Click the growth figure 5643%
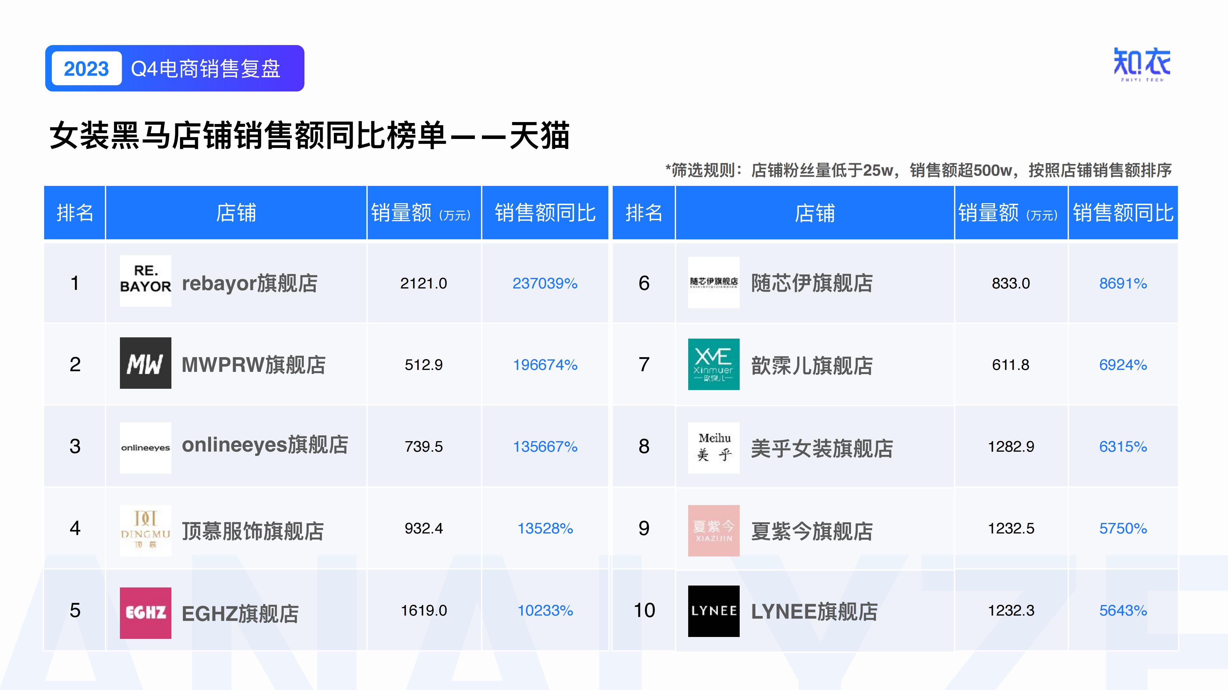This screenshot has height=690, width=1228. tap(1123, 610)
